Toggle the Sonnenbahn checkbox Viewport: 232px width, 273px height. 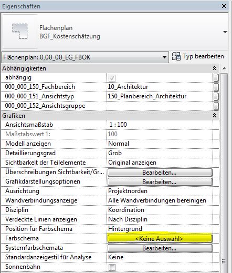[x=112, y=267]
